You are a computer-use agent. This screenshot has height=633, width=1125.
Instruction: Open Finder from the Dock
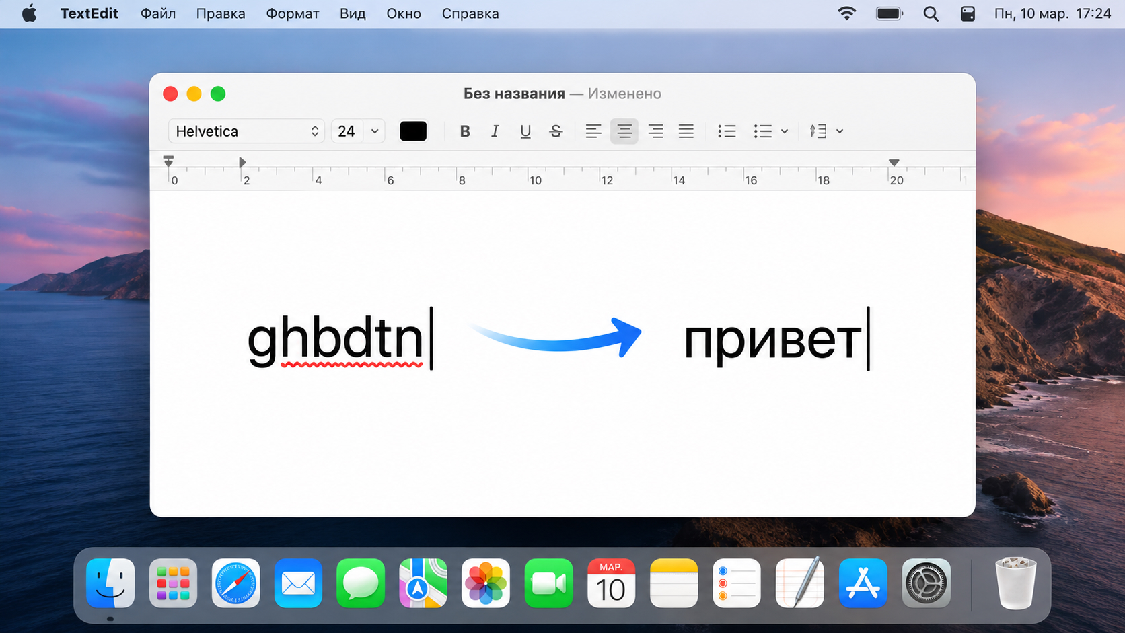(110, 583)
